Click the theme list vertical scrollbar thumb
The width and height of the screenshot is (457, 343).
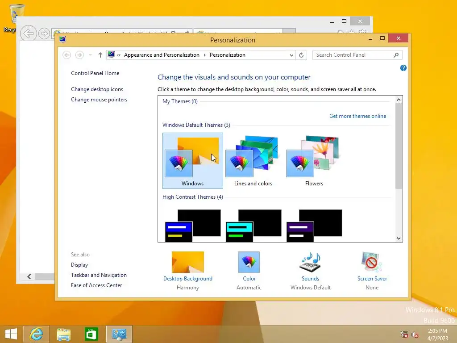(399, 146)
